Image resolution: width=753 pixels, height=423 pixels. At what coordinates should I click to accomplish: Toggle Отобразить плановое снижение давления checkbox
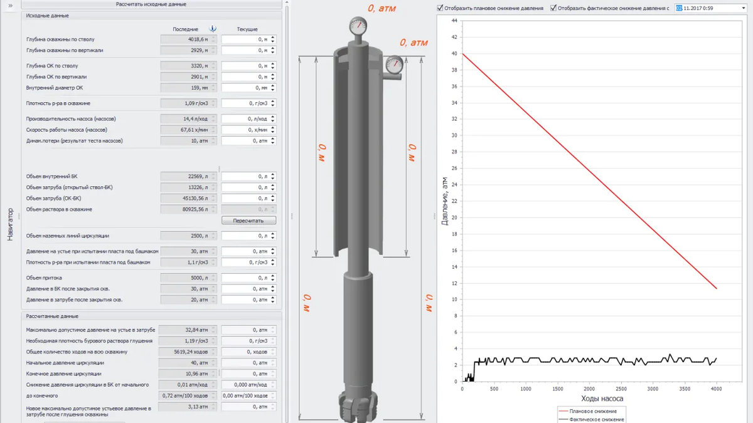pyautogui.click(x=440, y=8)
